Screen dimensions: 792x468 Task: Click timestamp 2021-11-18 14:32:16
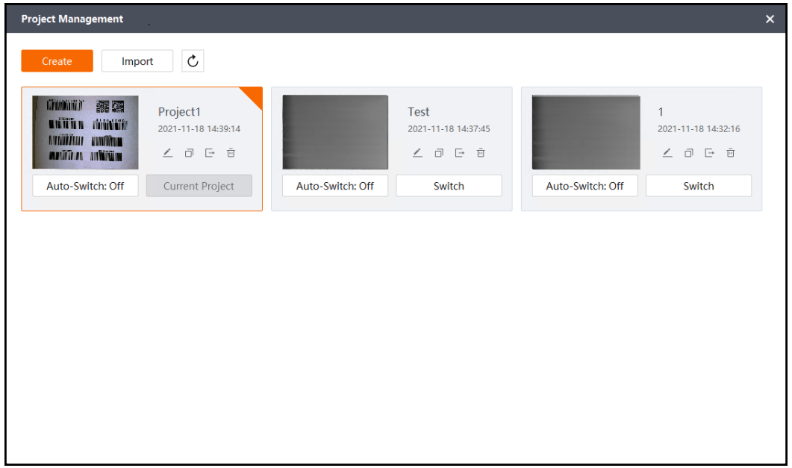[699, 128]
